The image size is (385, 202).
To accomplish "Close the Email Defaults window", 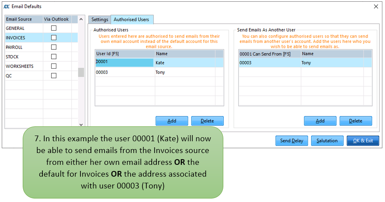I will pos(376,7).
